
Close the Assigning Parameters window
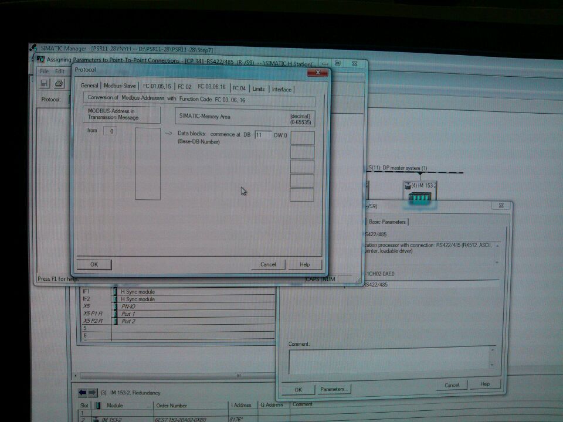[x=354, y=63]
